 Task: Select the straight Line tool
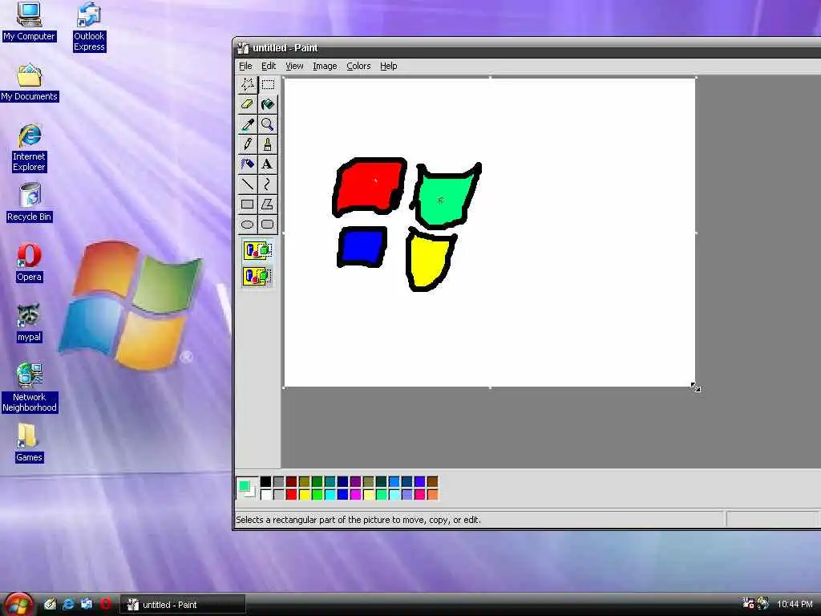point(248,184)
